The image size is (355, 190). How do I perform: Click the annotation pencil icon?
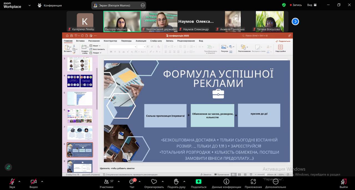point(8,167)
